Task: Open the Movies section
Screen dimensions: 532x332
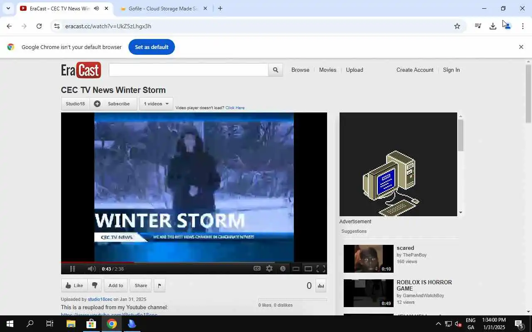Action: [328, 70]
